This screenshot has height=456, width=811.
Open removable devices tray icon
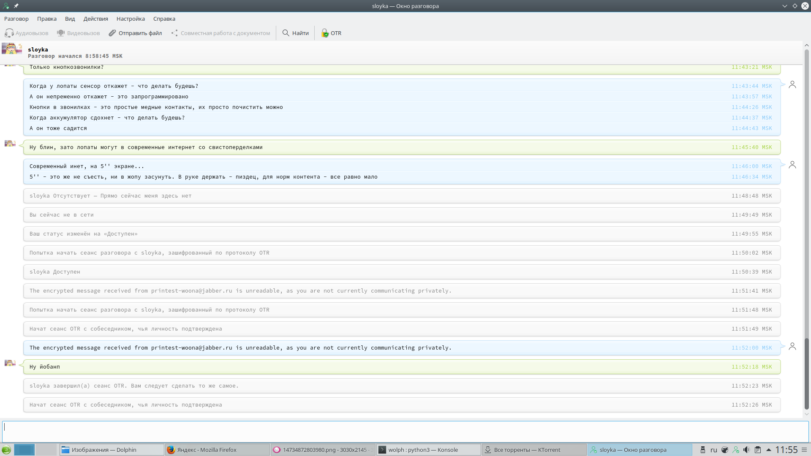(x=703, y=450)
